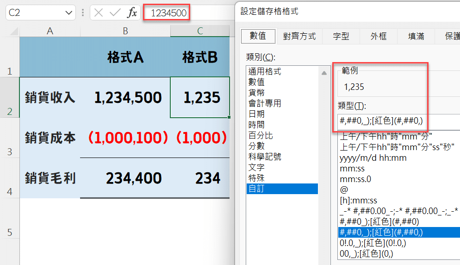Select the 時間 category
460x265 pixels.
pos(282,125)
